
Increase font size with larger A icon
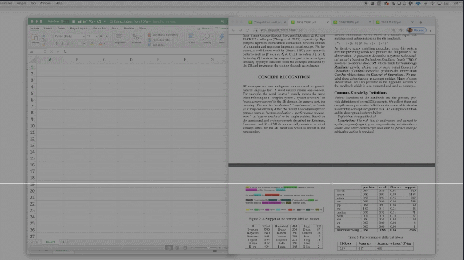click(101, 36)
